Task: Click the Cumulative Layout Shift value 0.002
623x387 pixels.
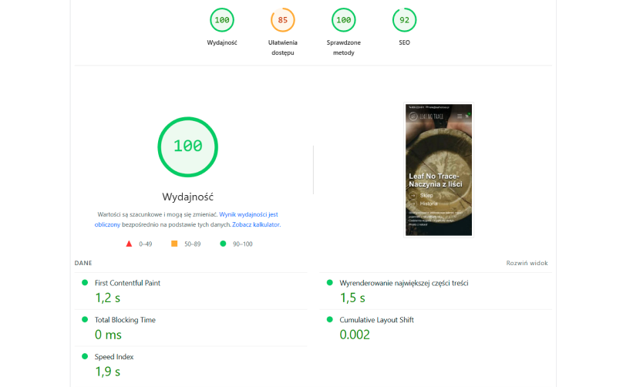Action: 355,335
